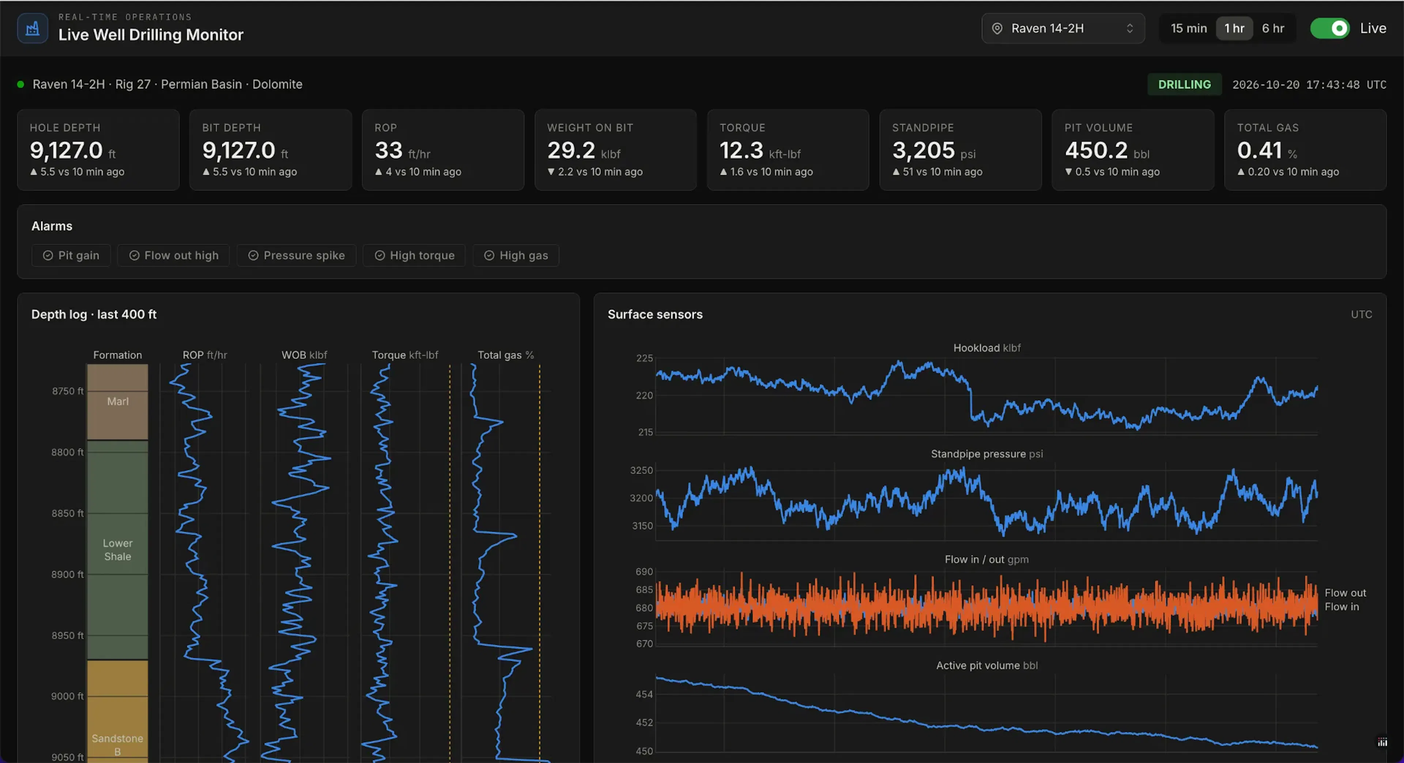The image size is (1404, 763).
Task: Click the Standpipe 3,205 psi value
Action: tap(934, 150)
